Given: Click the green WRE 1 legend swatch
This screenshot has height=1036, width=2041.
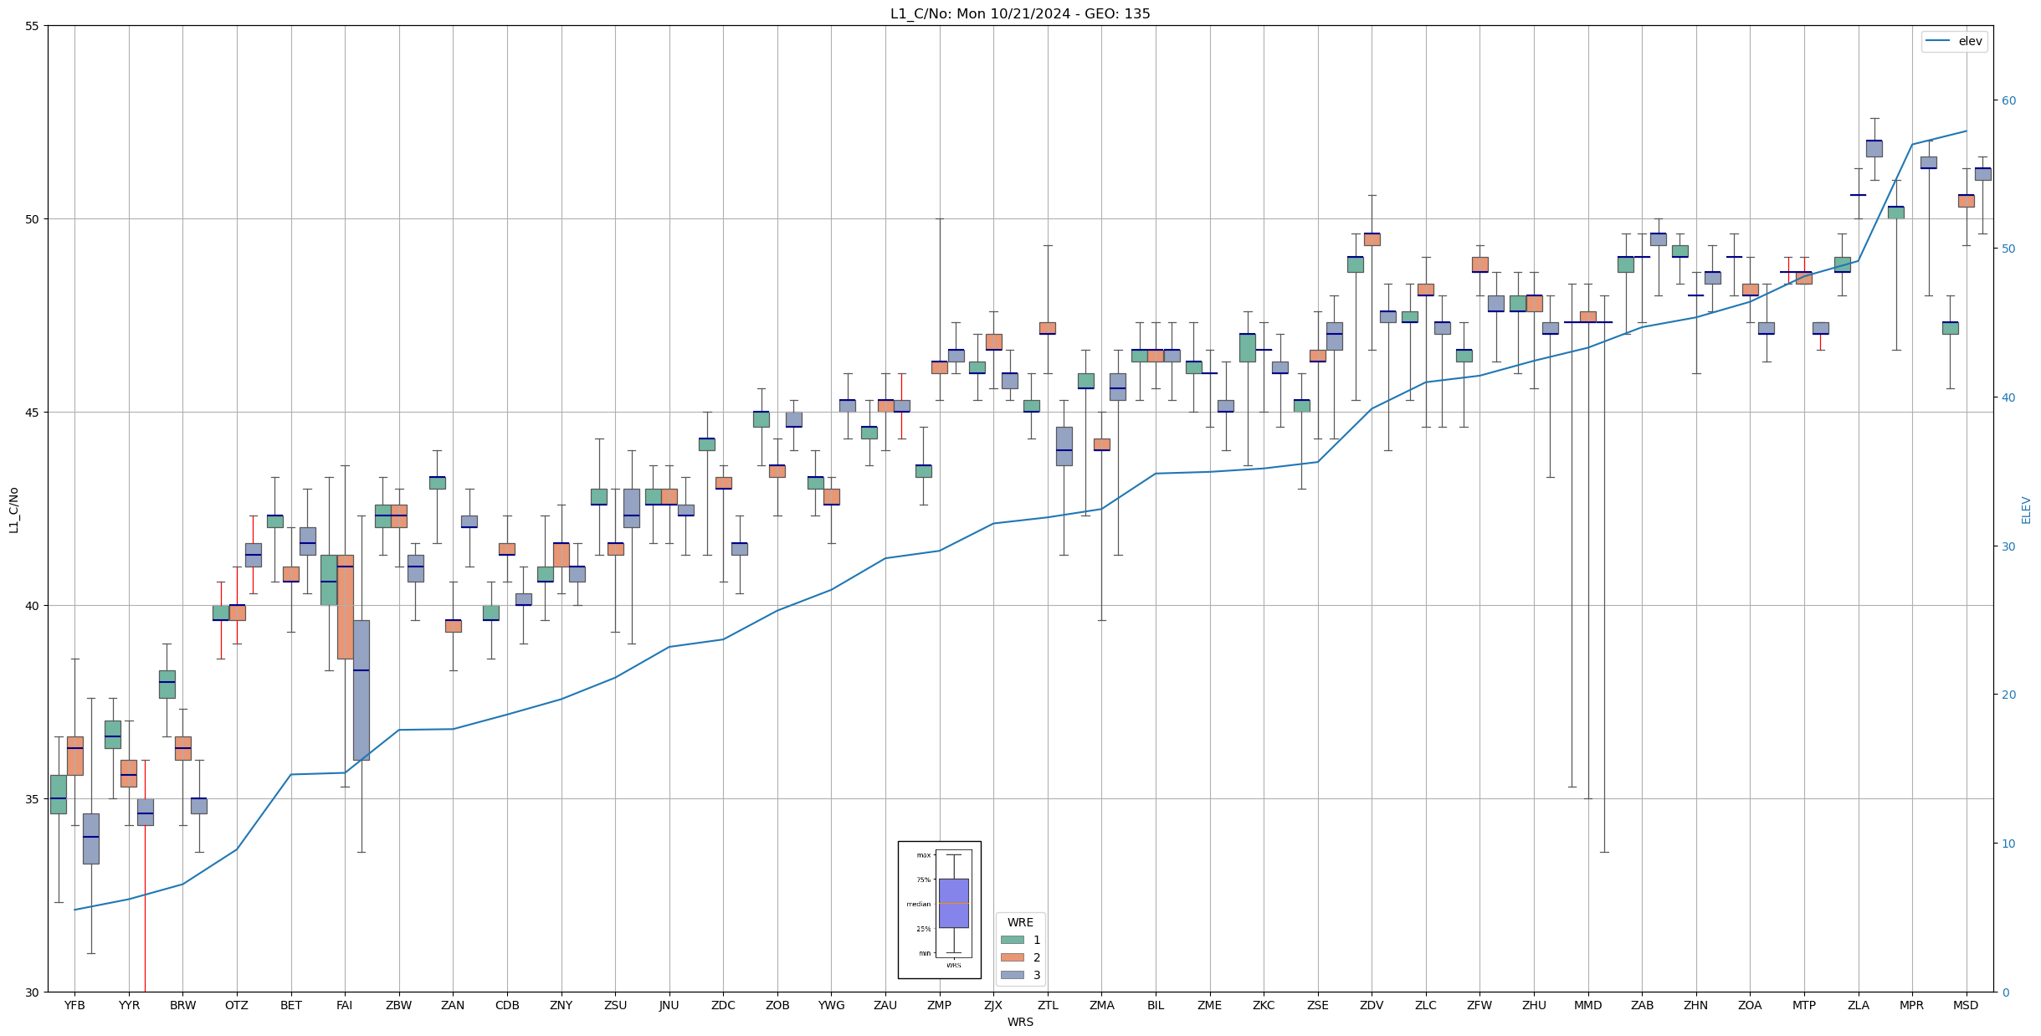Looking at the screenshot, I should tap(1012, 940).
